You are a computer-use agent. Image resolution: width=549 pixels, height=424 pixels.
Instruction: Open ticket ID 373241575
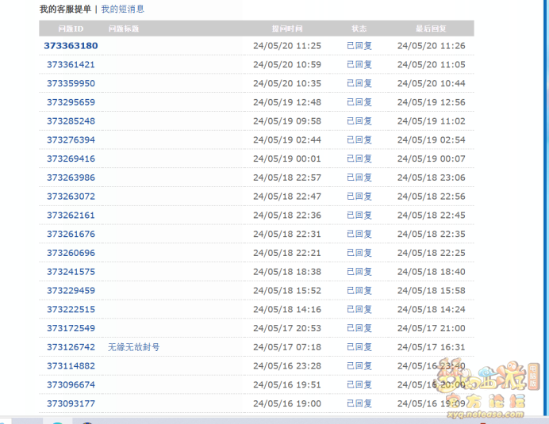pos(71,272)
